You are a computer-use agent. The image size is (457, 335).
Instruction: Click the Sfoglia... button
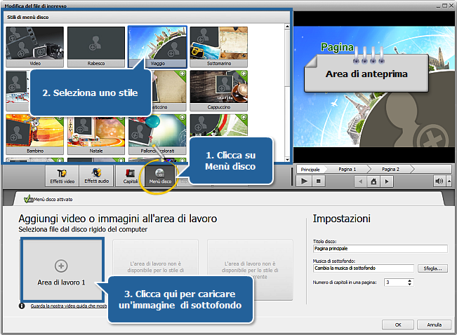(432, 268)
